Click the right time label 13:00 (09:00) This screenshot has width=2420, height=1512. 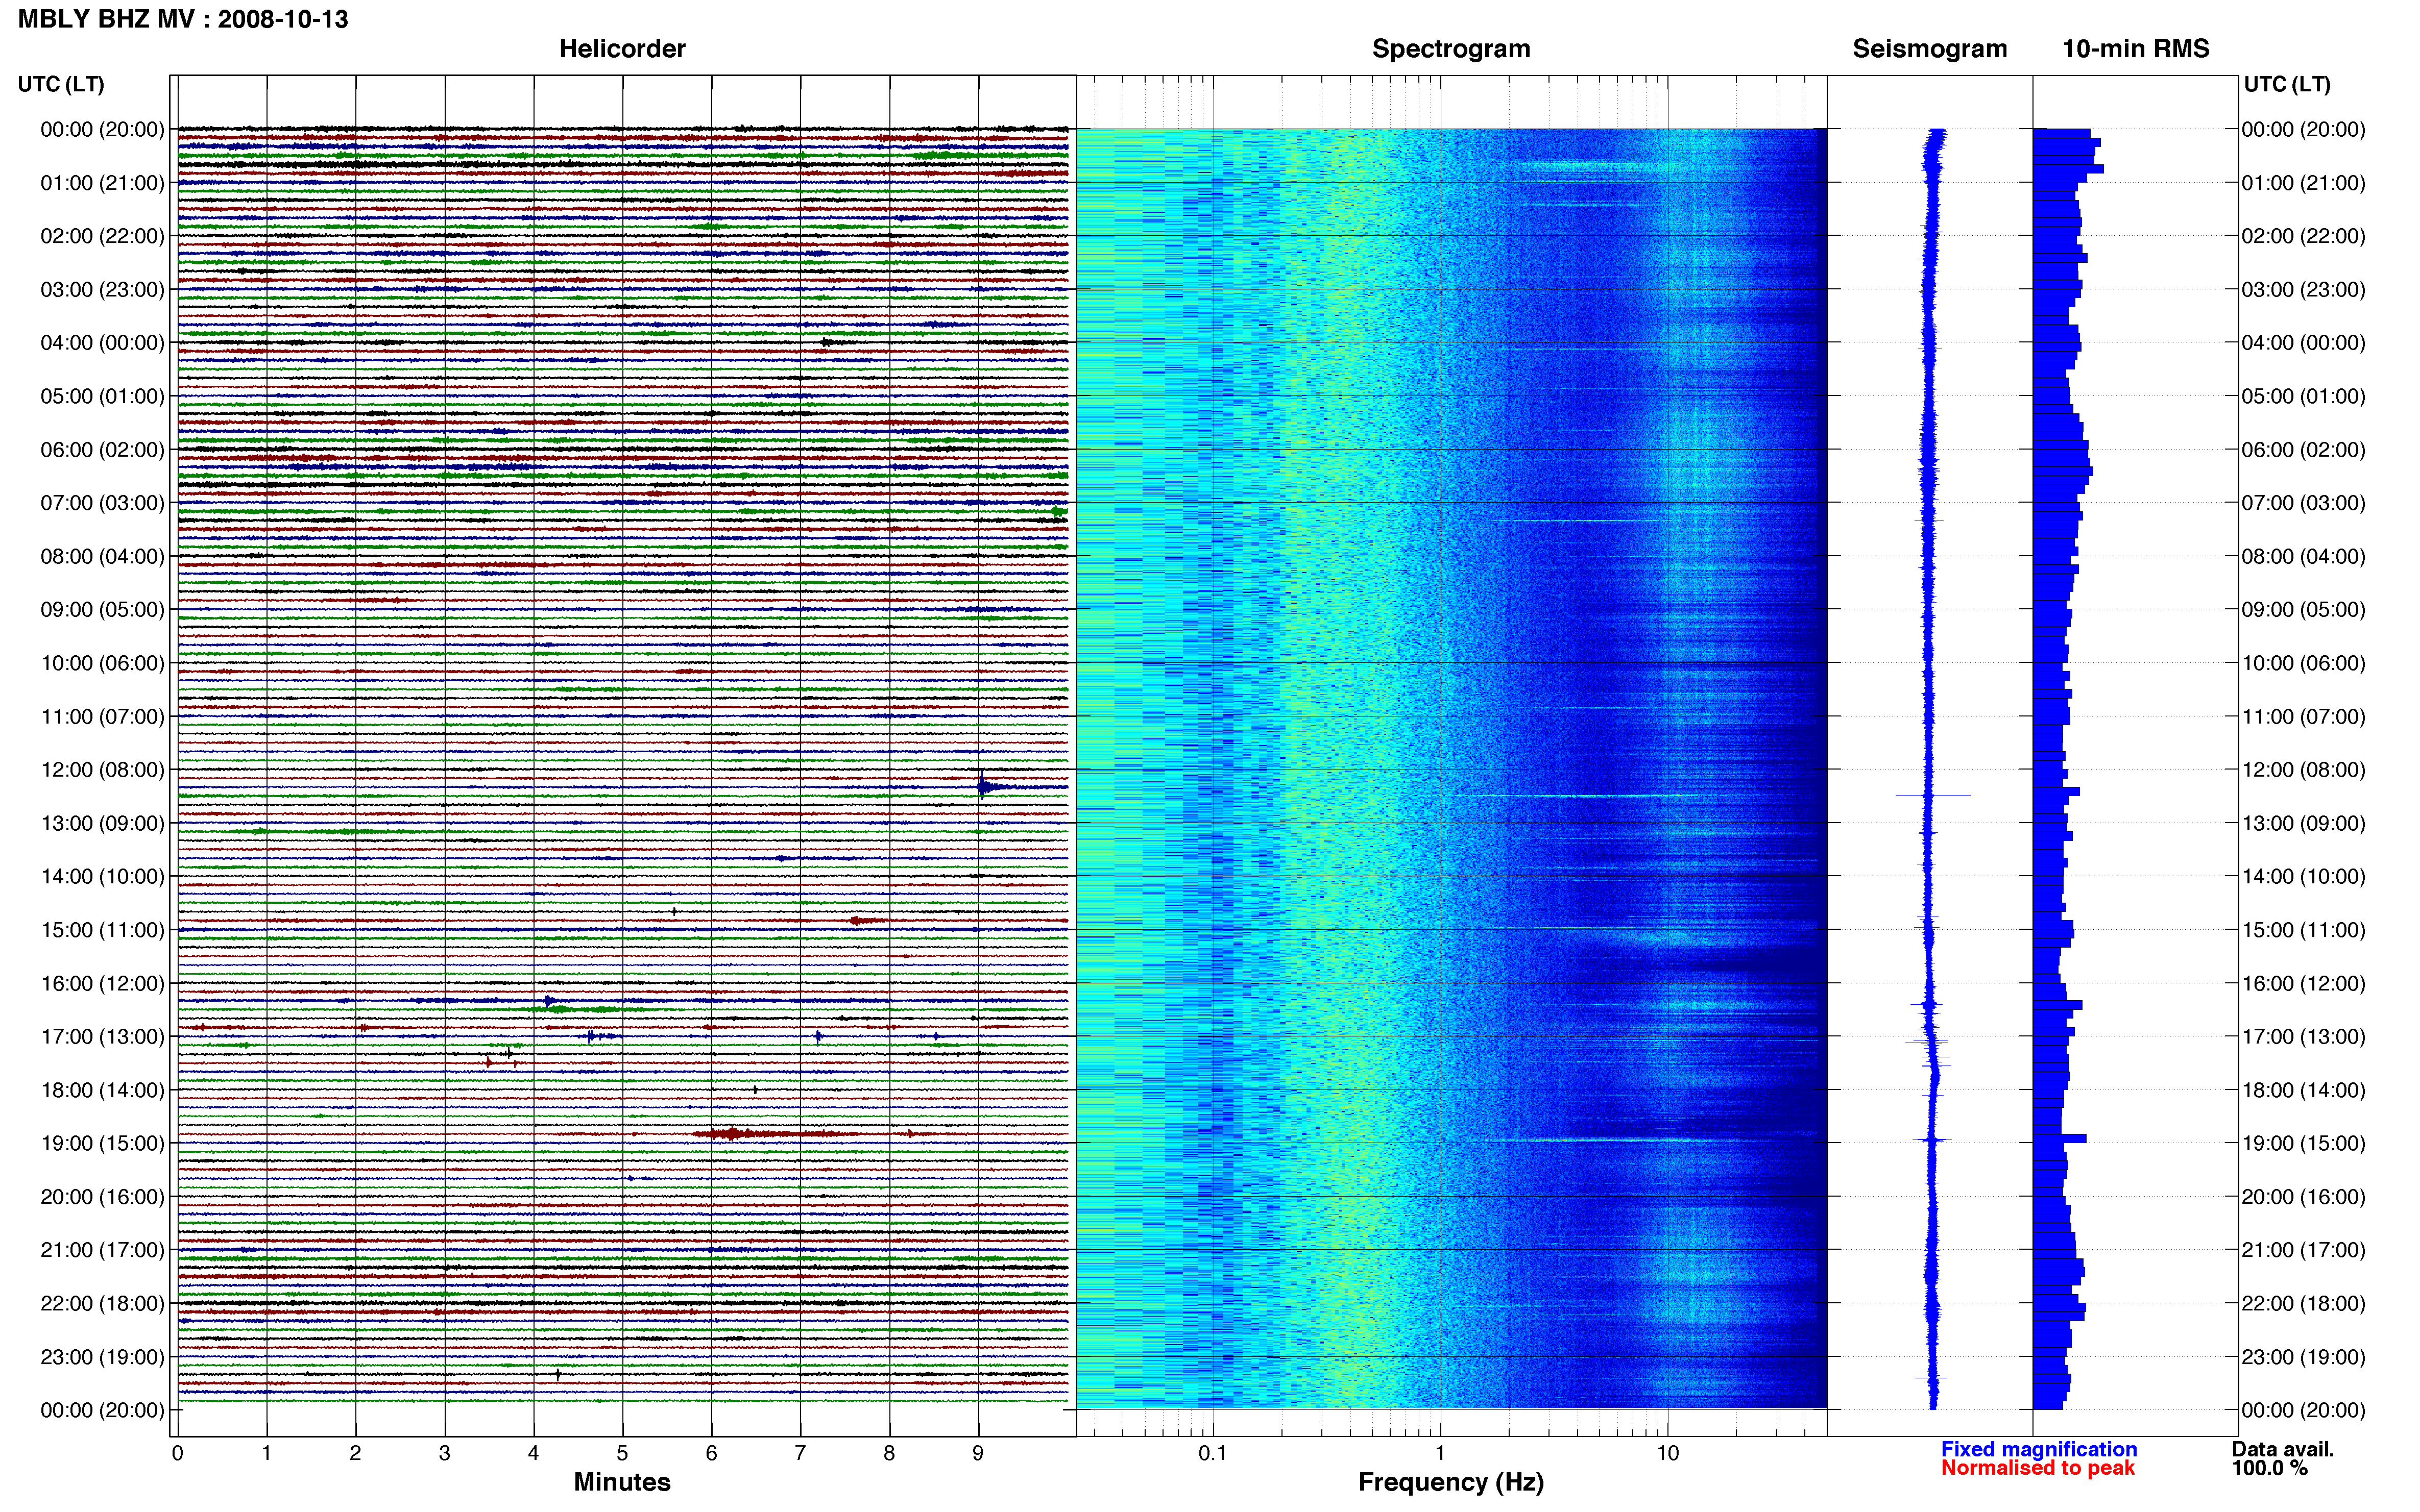[x=2303, y=823]
